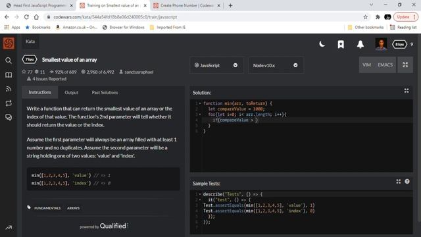This screenshot has height=237, width=421.
Task: Click the star count 77
Action: (27, 72)
